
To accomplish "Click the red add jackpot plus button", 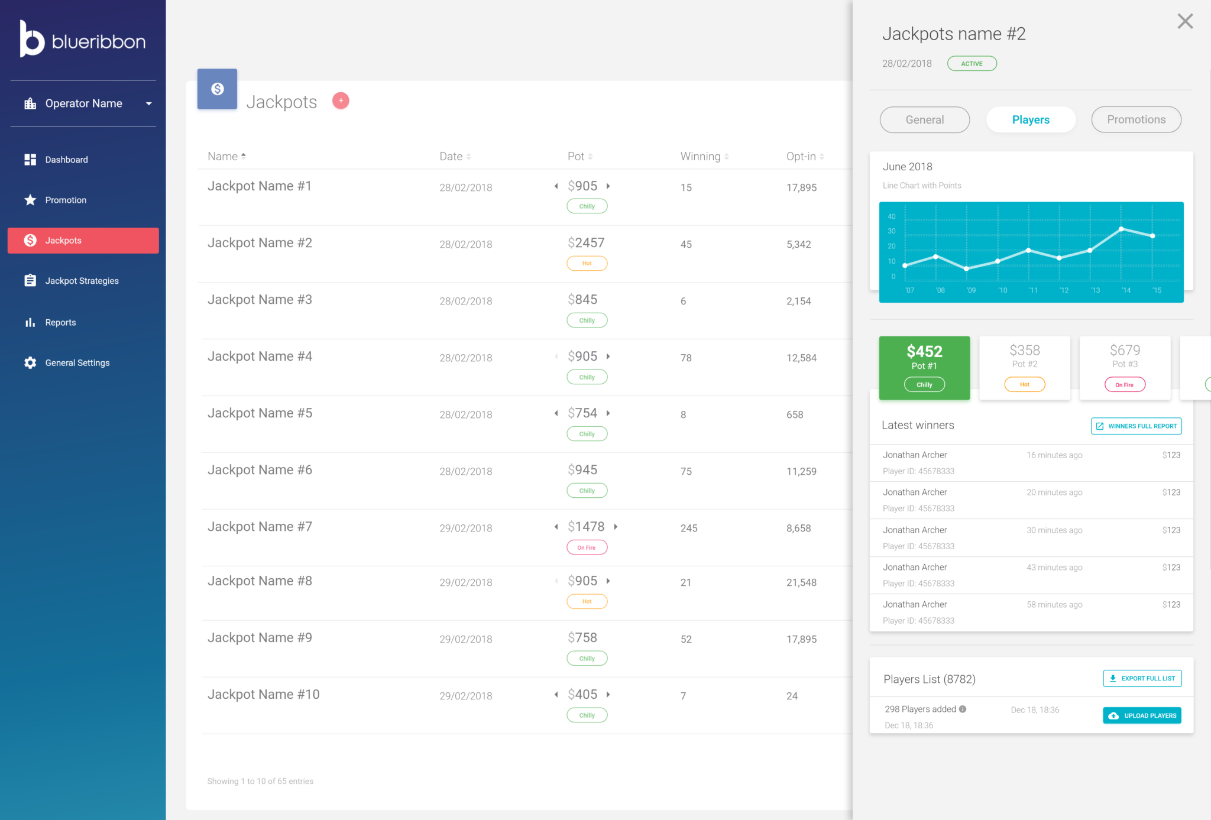I will [x=341, y=101].
